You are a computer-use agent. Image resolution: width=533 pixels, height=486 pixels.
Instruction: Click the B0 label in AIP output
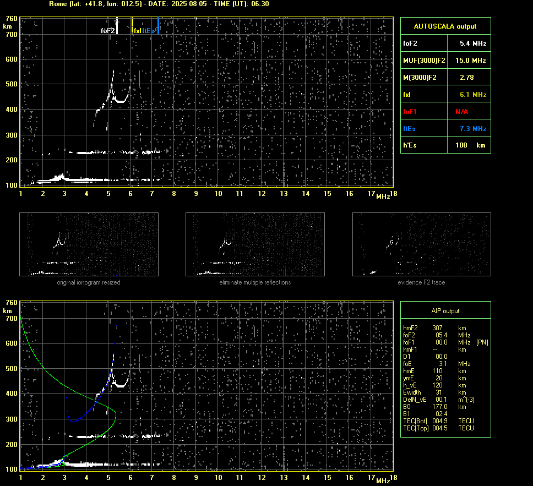pyautogui.click(x=407, y=407)
